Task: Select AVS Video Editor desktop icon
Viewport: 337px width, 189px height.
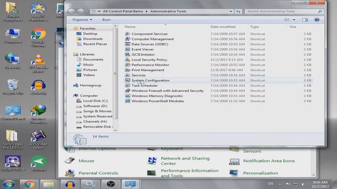Action: (x=38, y=140)
